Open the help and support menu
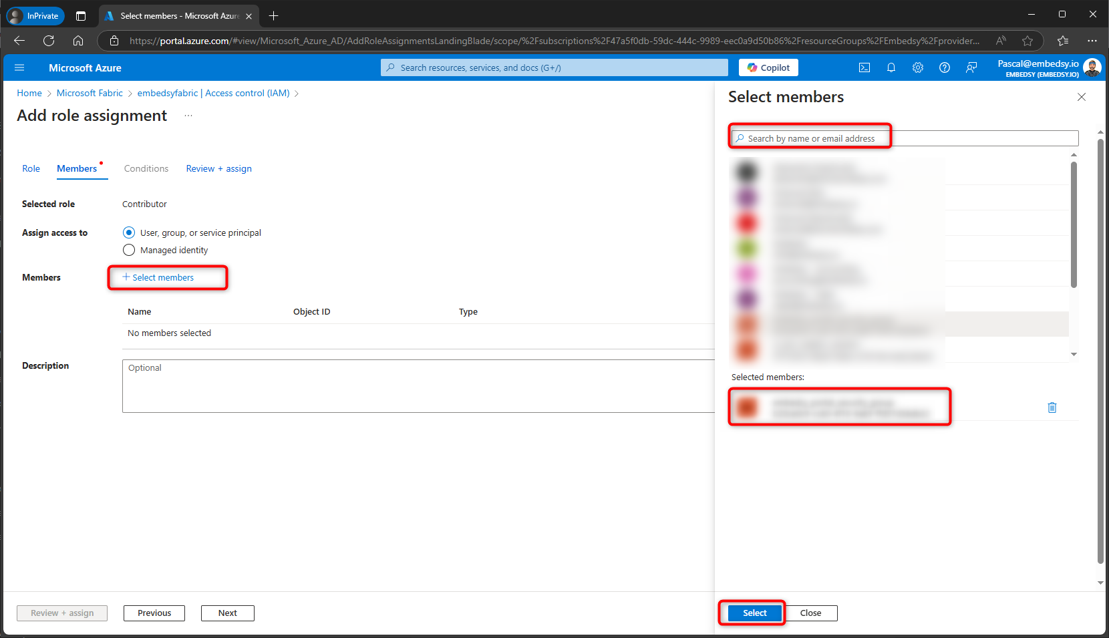The image size is (1109, 638). click(945, 67)
